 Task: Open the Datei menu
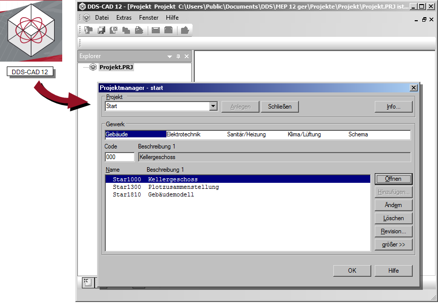[102, 18]
